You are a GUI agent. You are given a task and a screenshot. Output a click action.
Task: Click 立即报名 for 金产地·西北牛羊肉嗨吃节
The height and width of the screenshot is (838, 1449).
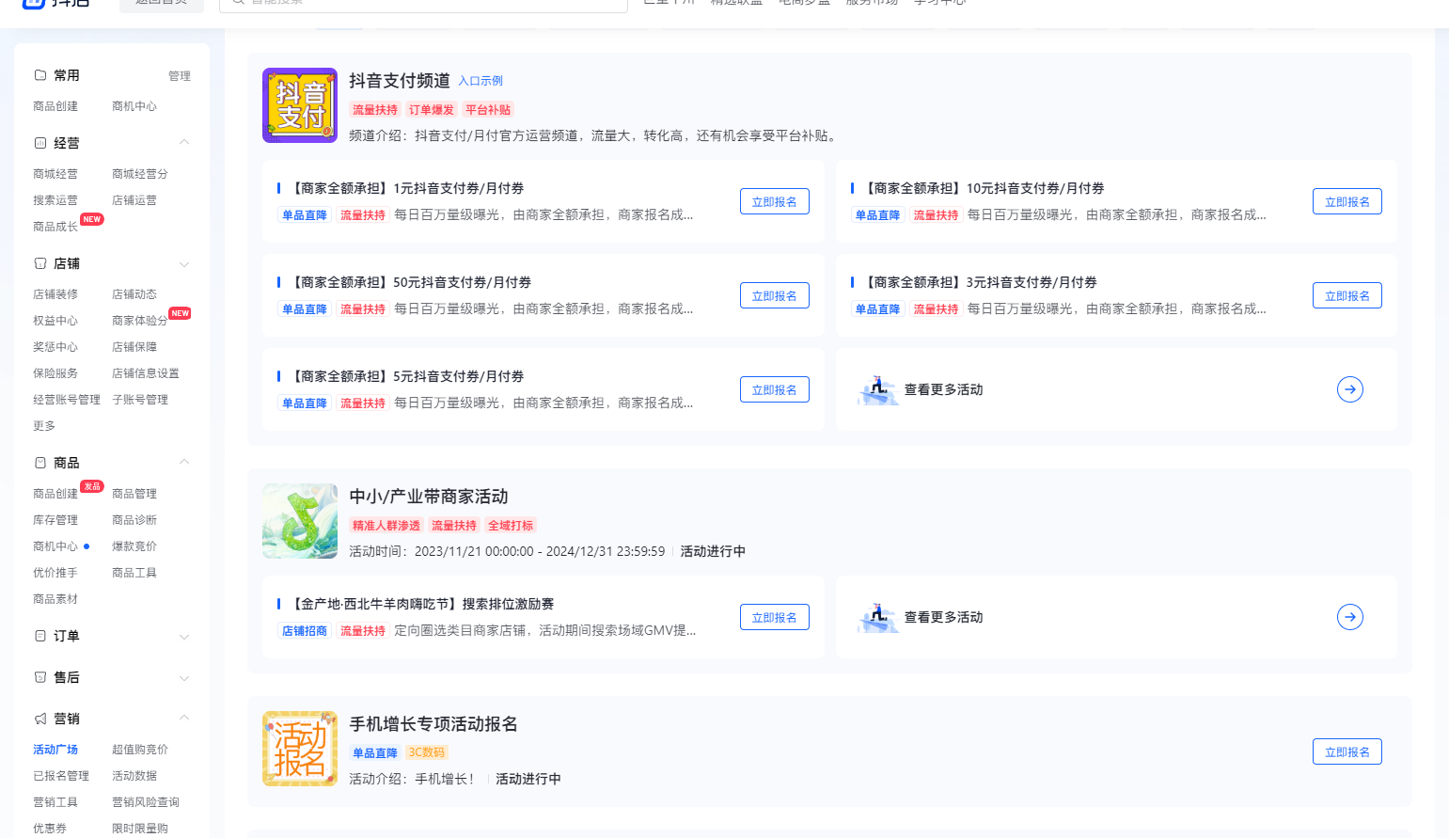774,617
